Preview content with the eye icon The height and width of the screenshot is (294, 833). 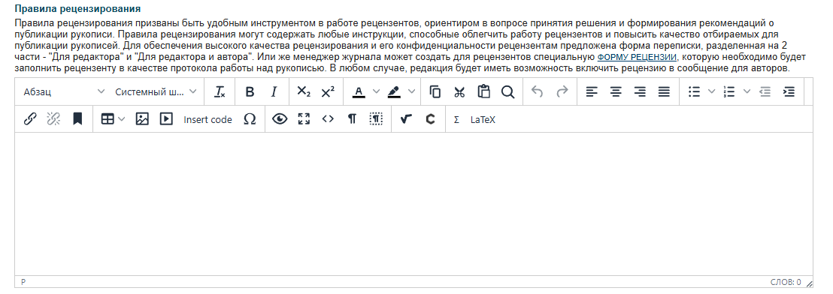click(280, 120)
